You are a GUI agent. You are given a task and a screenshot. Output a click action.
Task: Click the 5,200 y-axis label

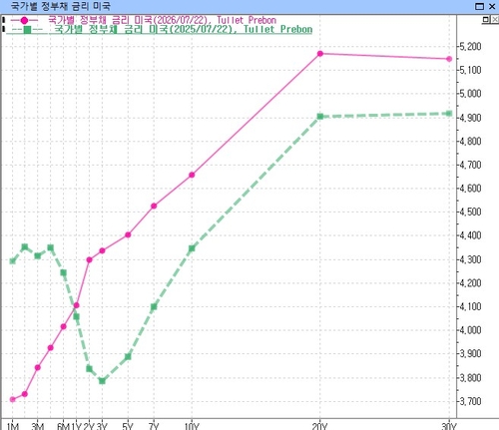[470, 46]
